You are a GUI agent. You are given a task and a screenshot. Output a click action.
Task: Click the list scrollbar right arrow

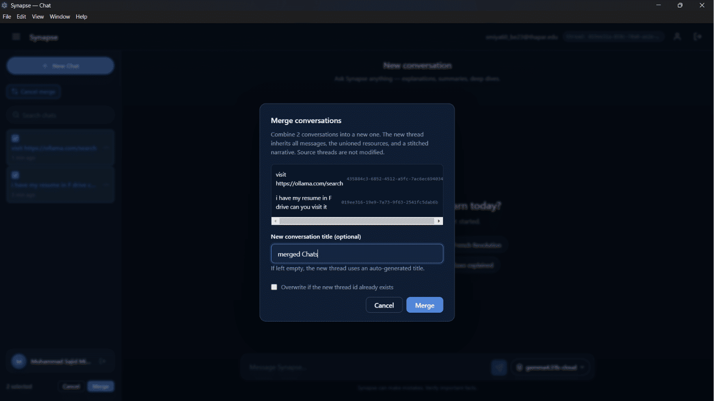point(439,221)
